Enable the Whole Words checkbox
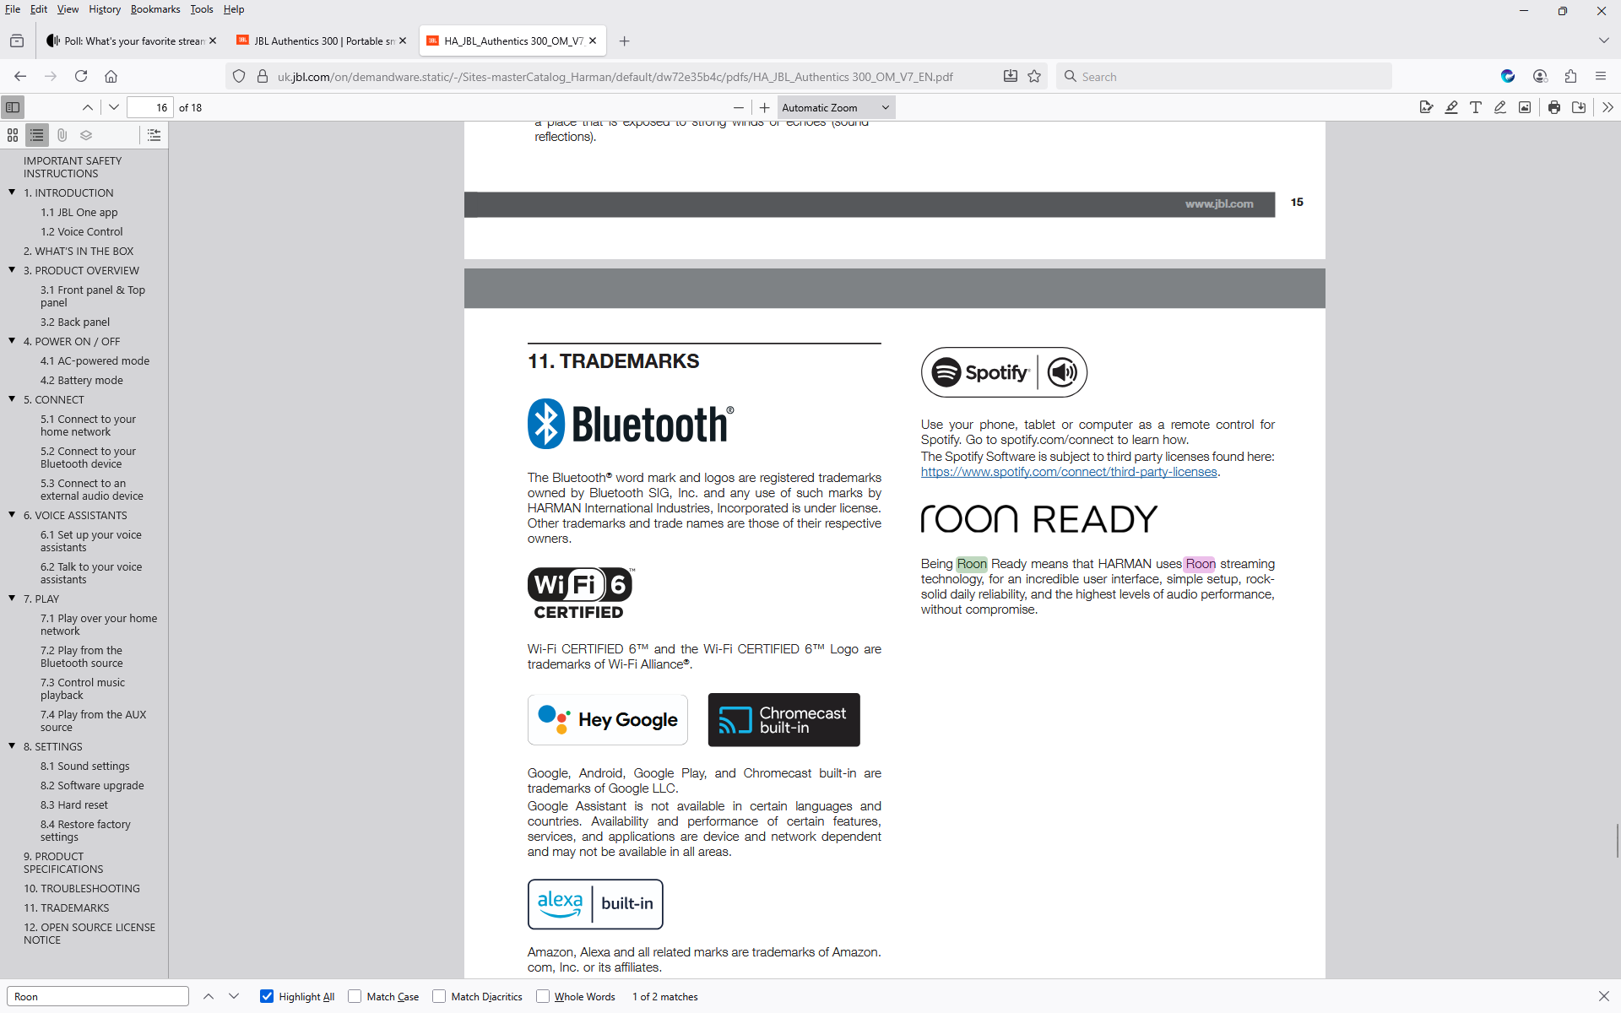This screenshot has height=1013, width=1621. coord(543,996)
